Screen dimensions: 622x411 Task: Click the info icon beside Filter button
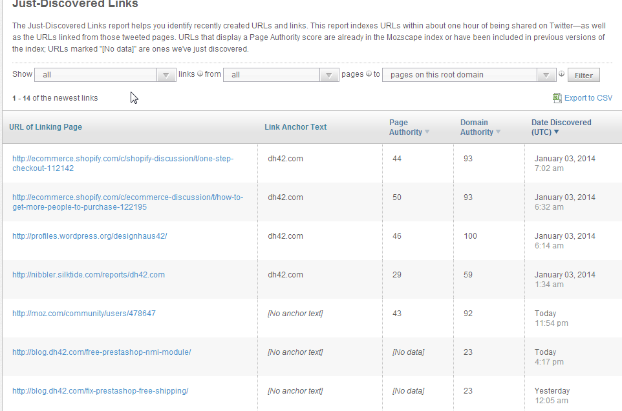pos(561,74)
